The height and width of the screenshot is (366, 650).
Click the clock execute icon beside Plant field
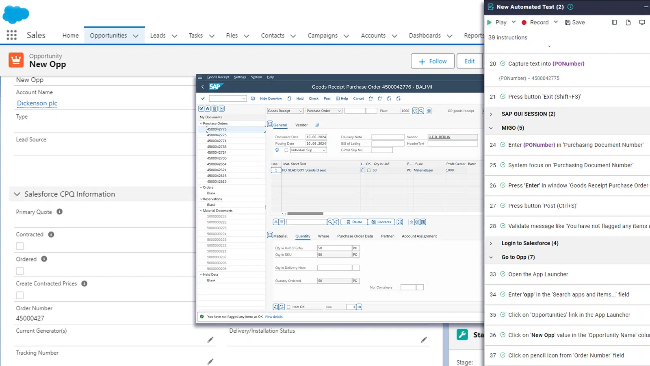click(x=415, y=111)
